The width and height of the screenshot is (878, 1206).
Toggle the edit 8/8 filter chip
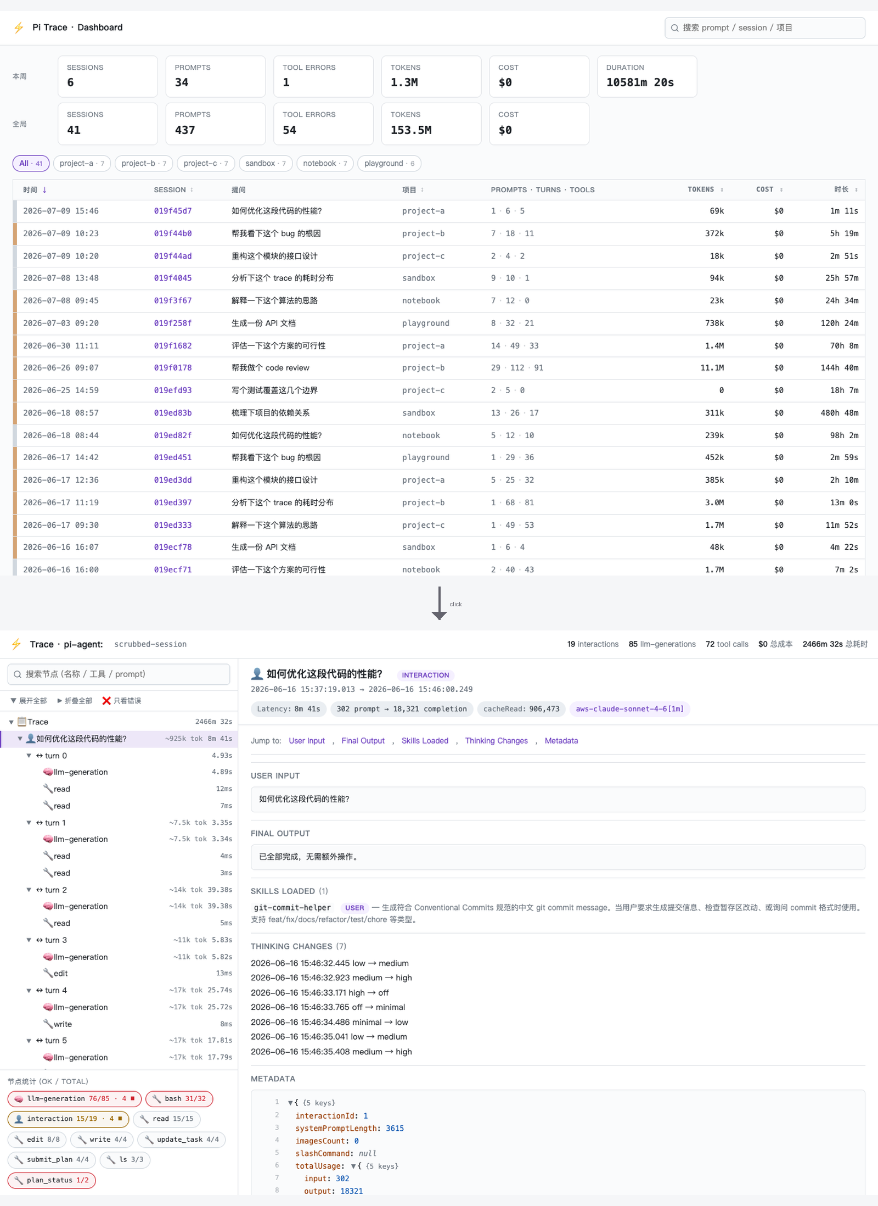(37, 1140)
